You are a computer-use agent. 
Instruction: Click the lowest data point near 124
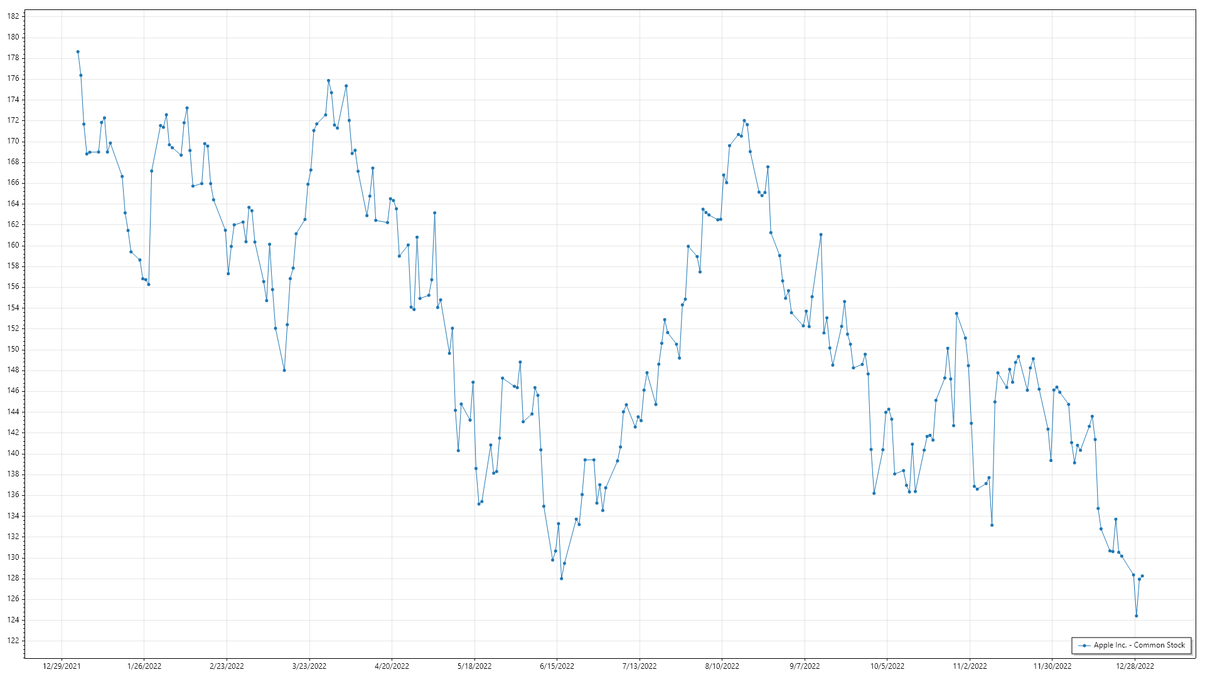(1136, 616)
